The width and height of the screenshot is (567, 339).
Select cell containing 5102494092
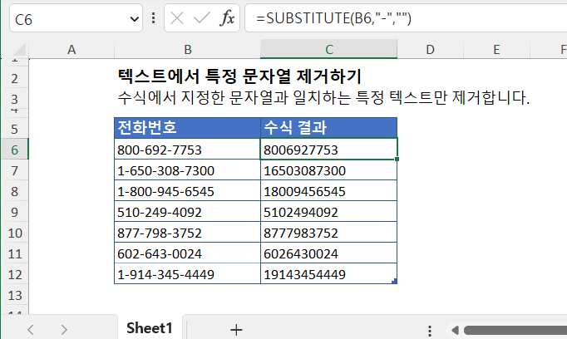tap(328, 212)
